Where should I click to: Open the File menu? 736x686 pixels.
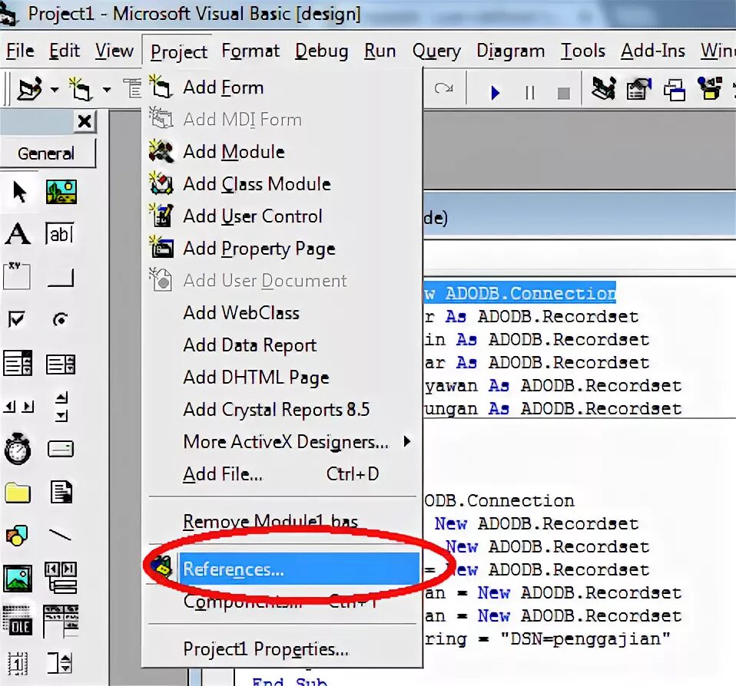pyautogui.click(x=20, y=51)
